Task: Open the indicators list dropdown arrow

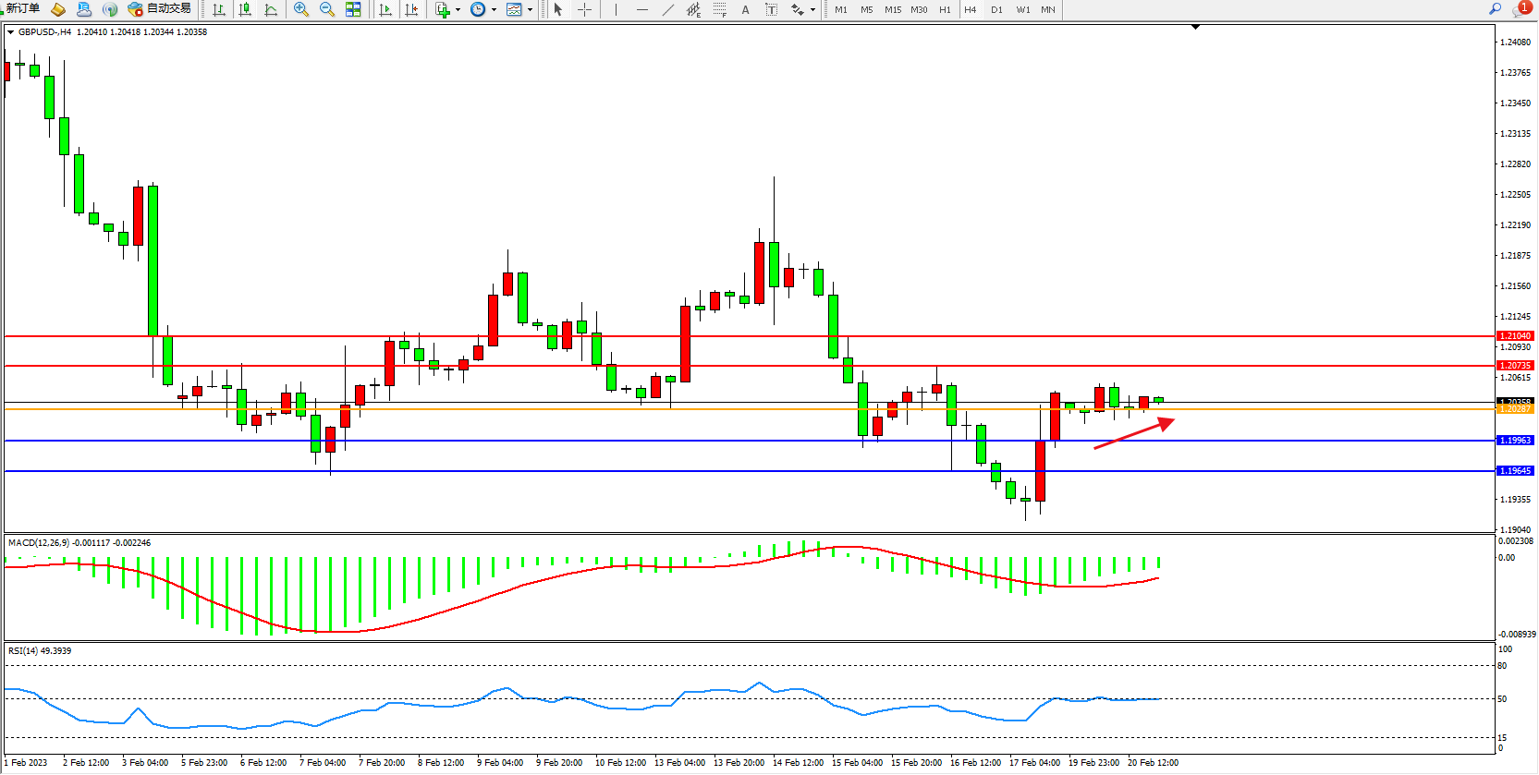Action: [x=458, y=9]
